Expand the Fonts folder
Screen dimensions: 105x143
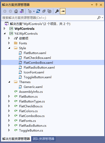(9, 43)
